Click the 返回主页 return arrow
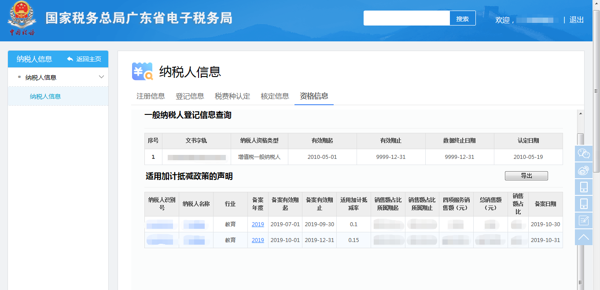600x290 pixels. [x=70, y=59]
